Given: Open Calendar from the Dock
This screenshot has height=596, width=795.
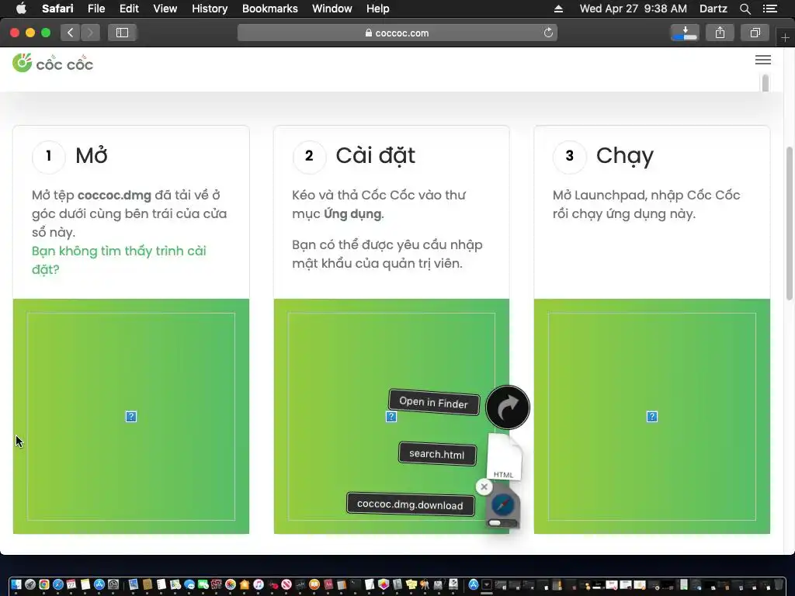Looking at the screenshot, I should (x=71, y=584).
